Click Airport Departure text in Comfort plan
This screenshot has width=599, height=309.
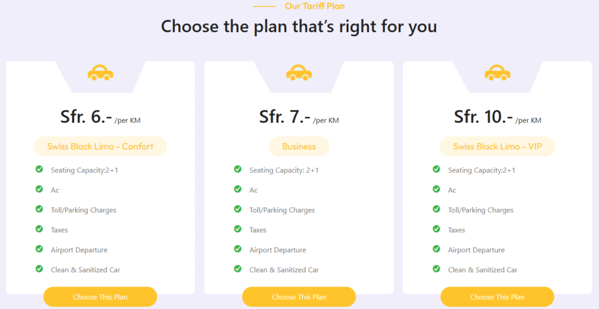click(x=79, y=250)
